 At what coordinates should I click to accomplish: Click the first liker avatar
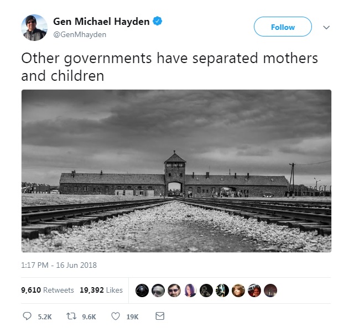click(142, 290)
